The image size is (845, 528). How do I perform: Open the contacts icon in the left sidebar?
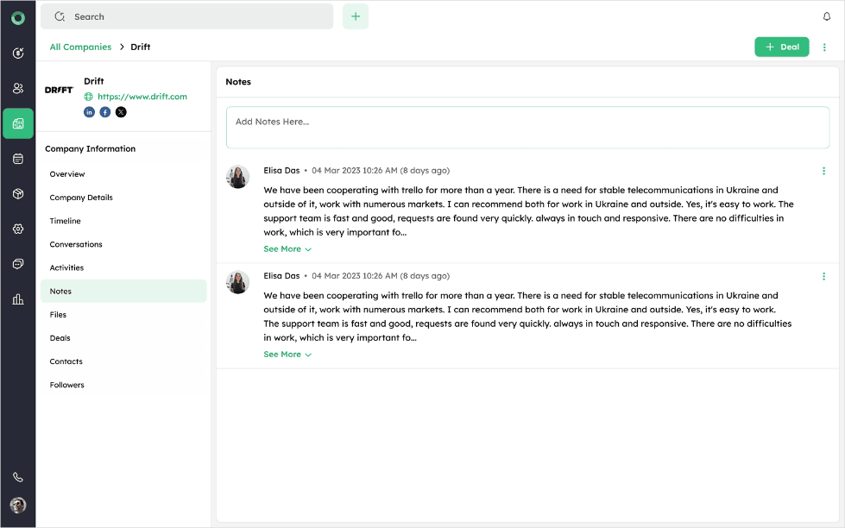point(18,88)
